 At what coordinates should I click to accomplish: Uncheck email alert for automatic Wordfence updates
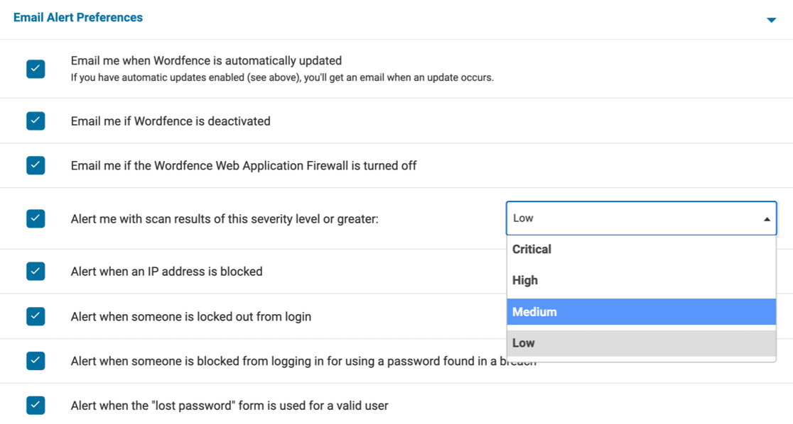pos(36,68)
